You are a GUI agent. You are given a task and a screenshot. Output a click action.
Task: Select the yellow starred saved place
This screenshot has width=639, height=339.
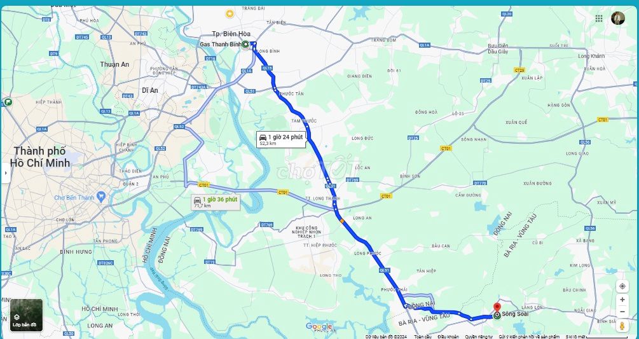(x=230, y=14)
